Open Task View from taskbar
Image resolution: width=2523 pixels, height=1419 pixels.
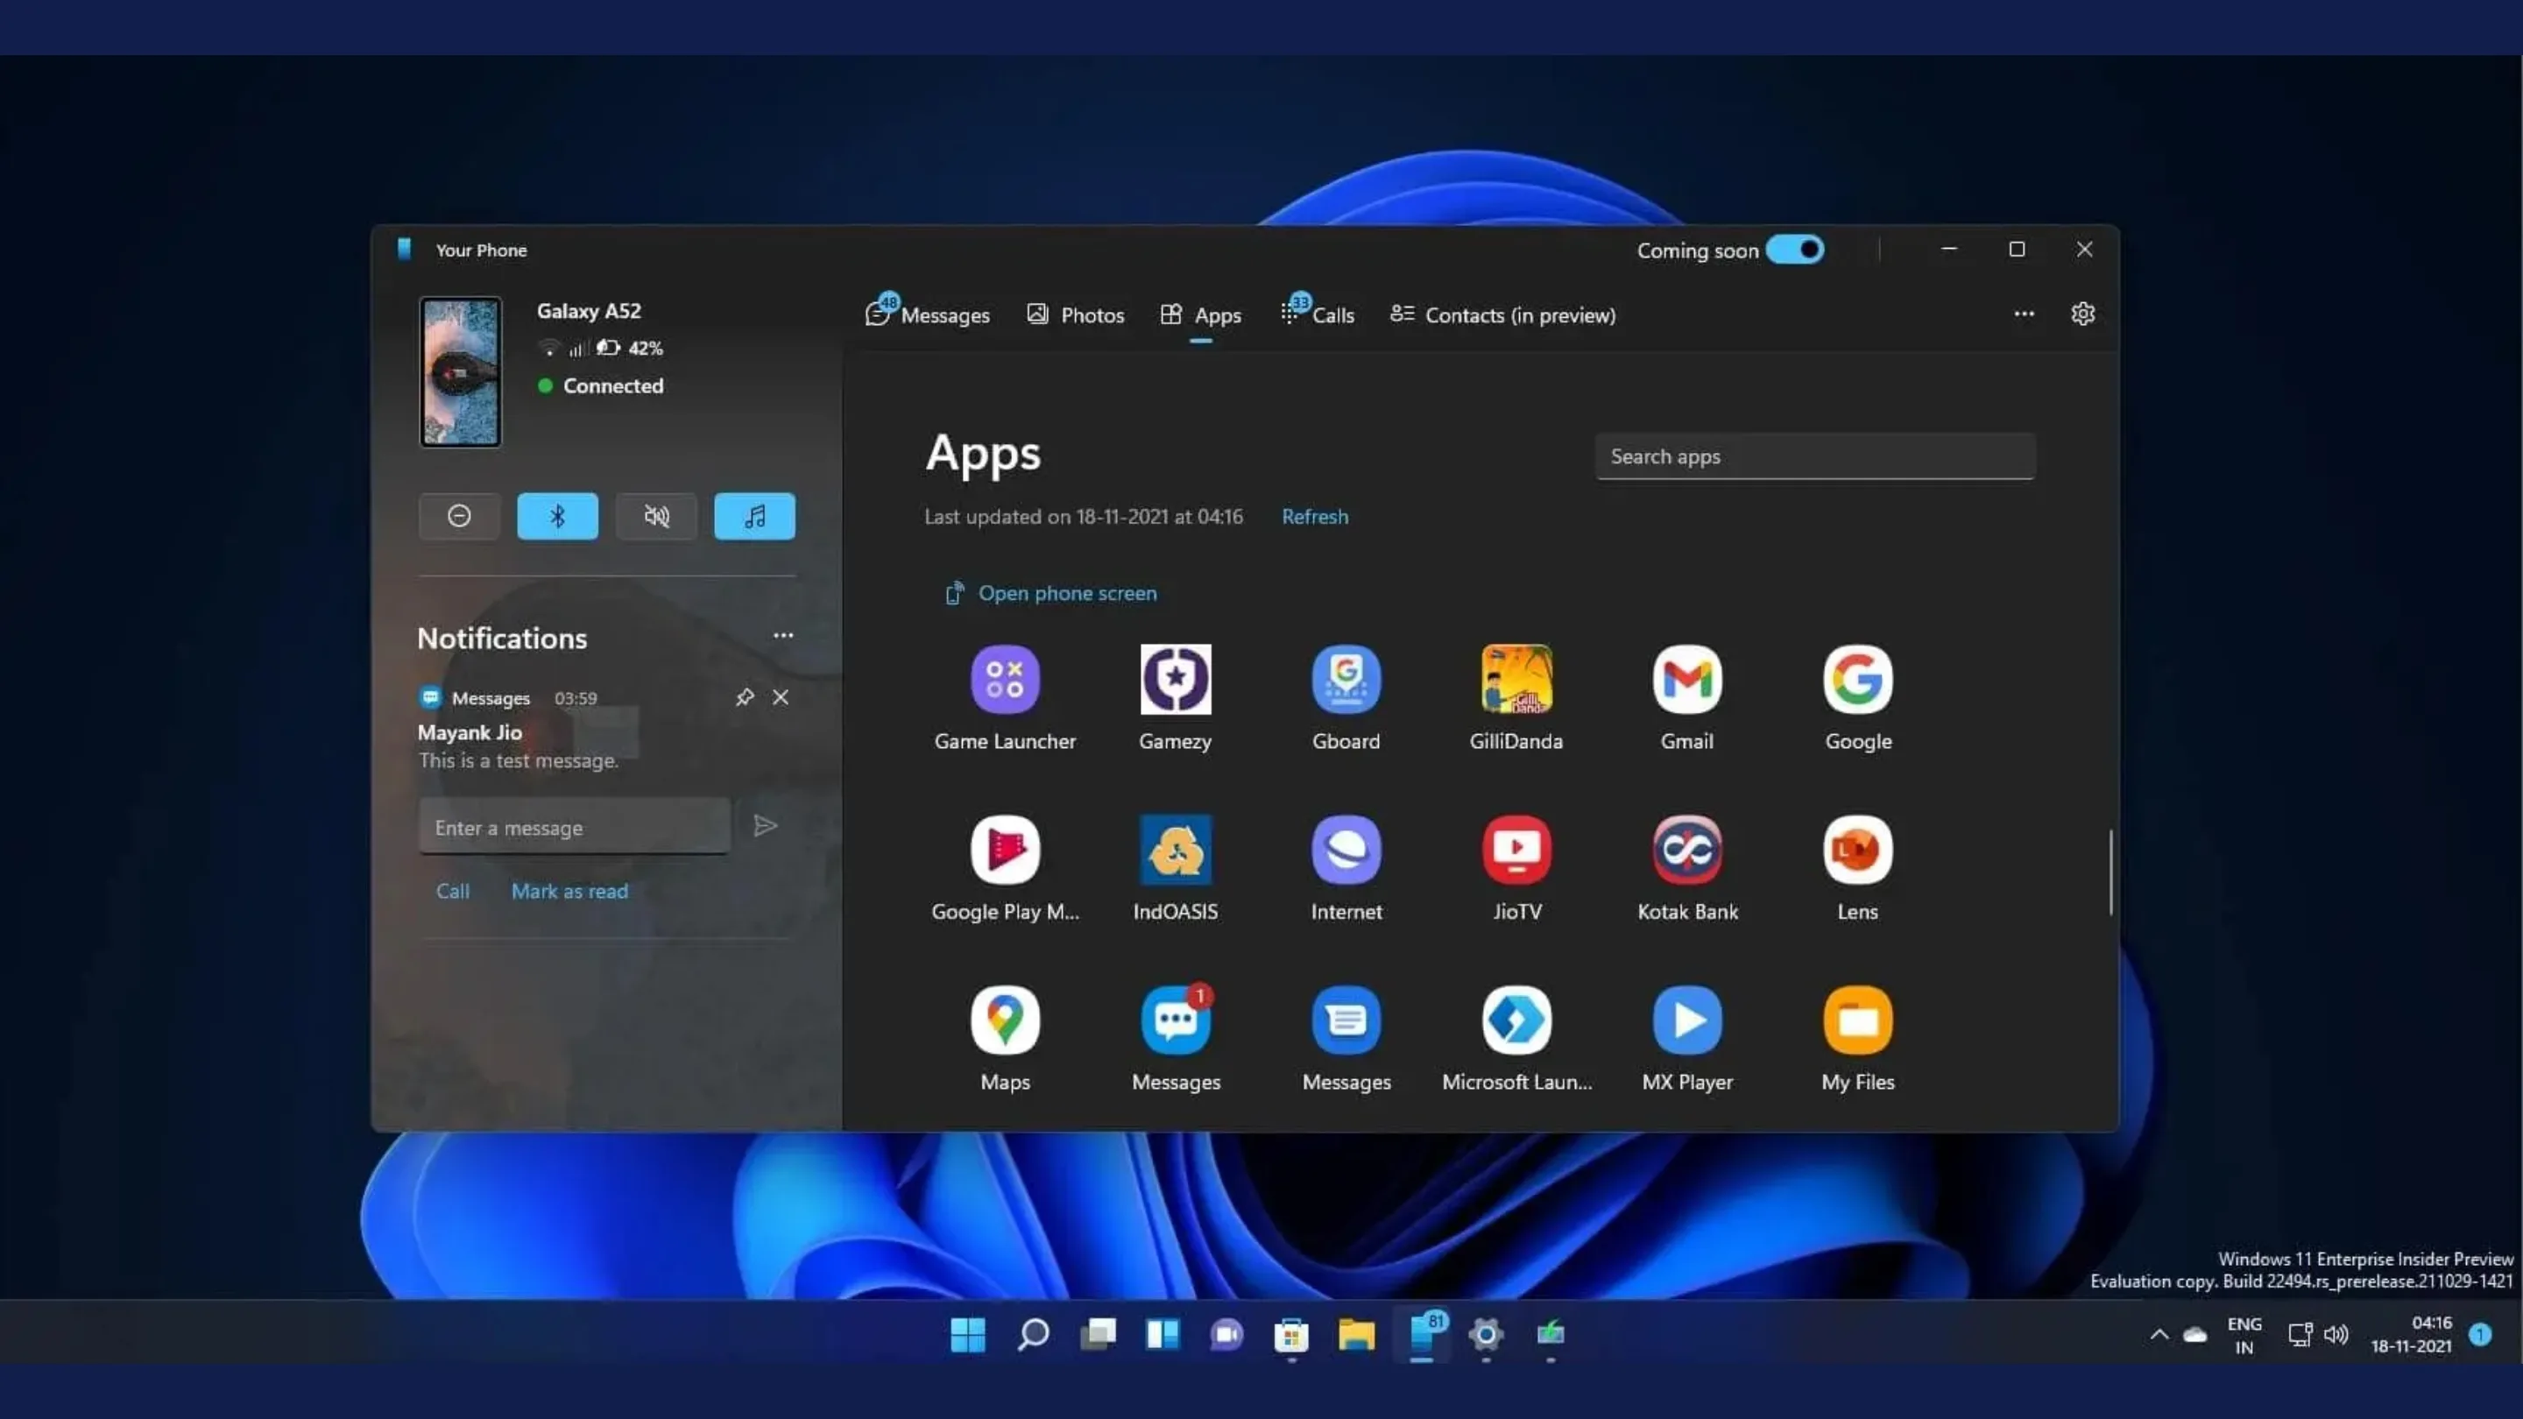[x=1098, y=1334]
